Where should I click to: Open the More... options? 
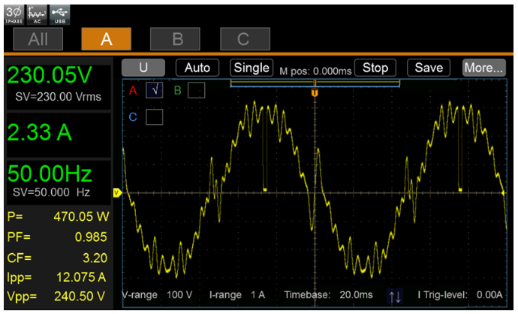click(483, 68)
